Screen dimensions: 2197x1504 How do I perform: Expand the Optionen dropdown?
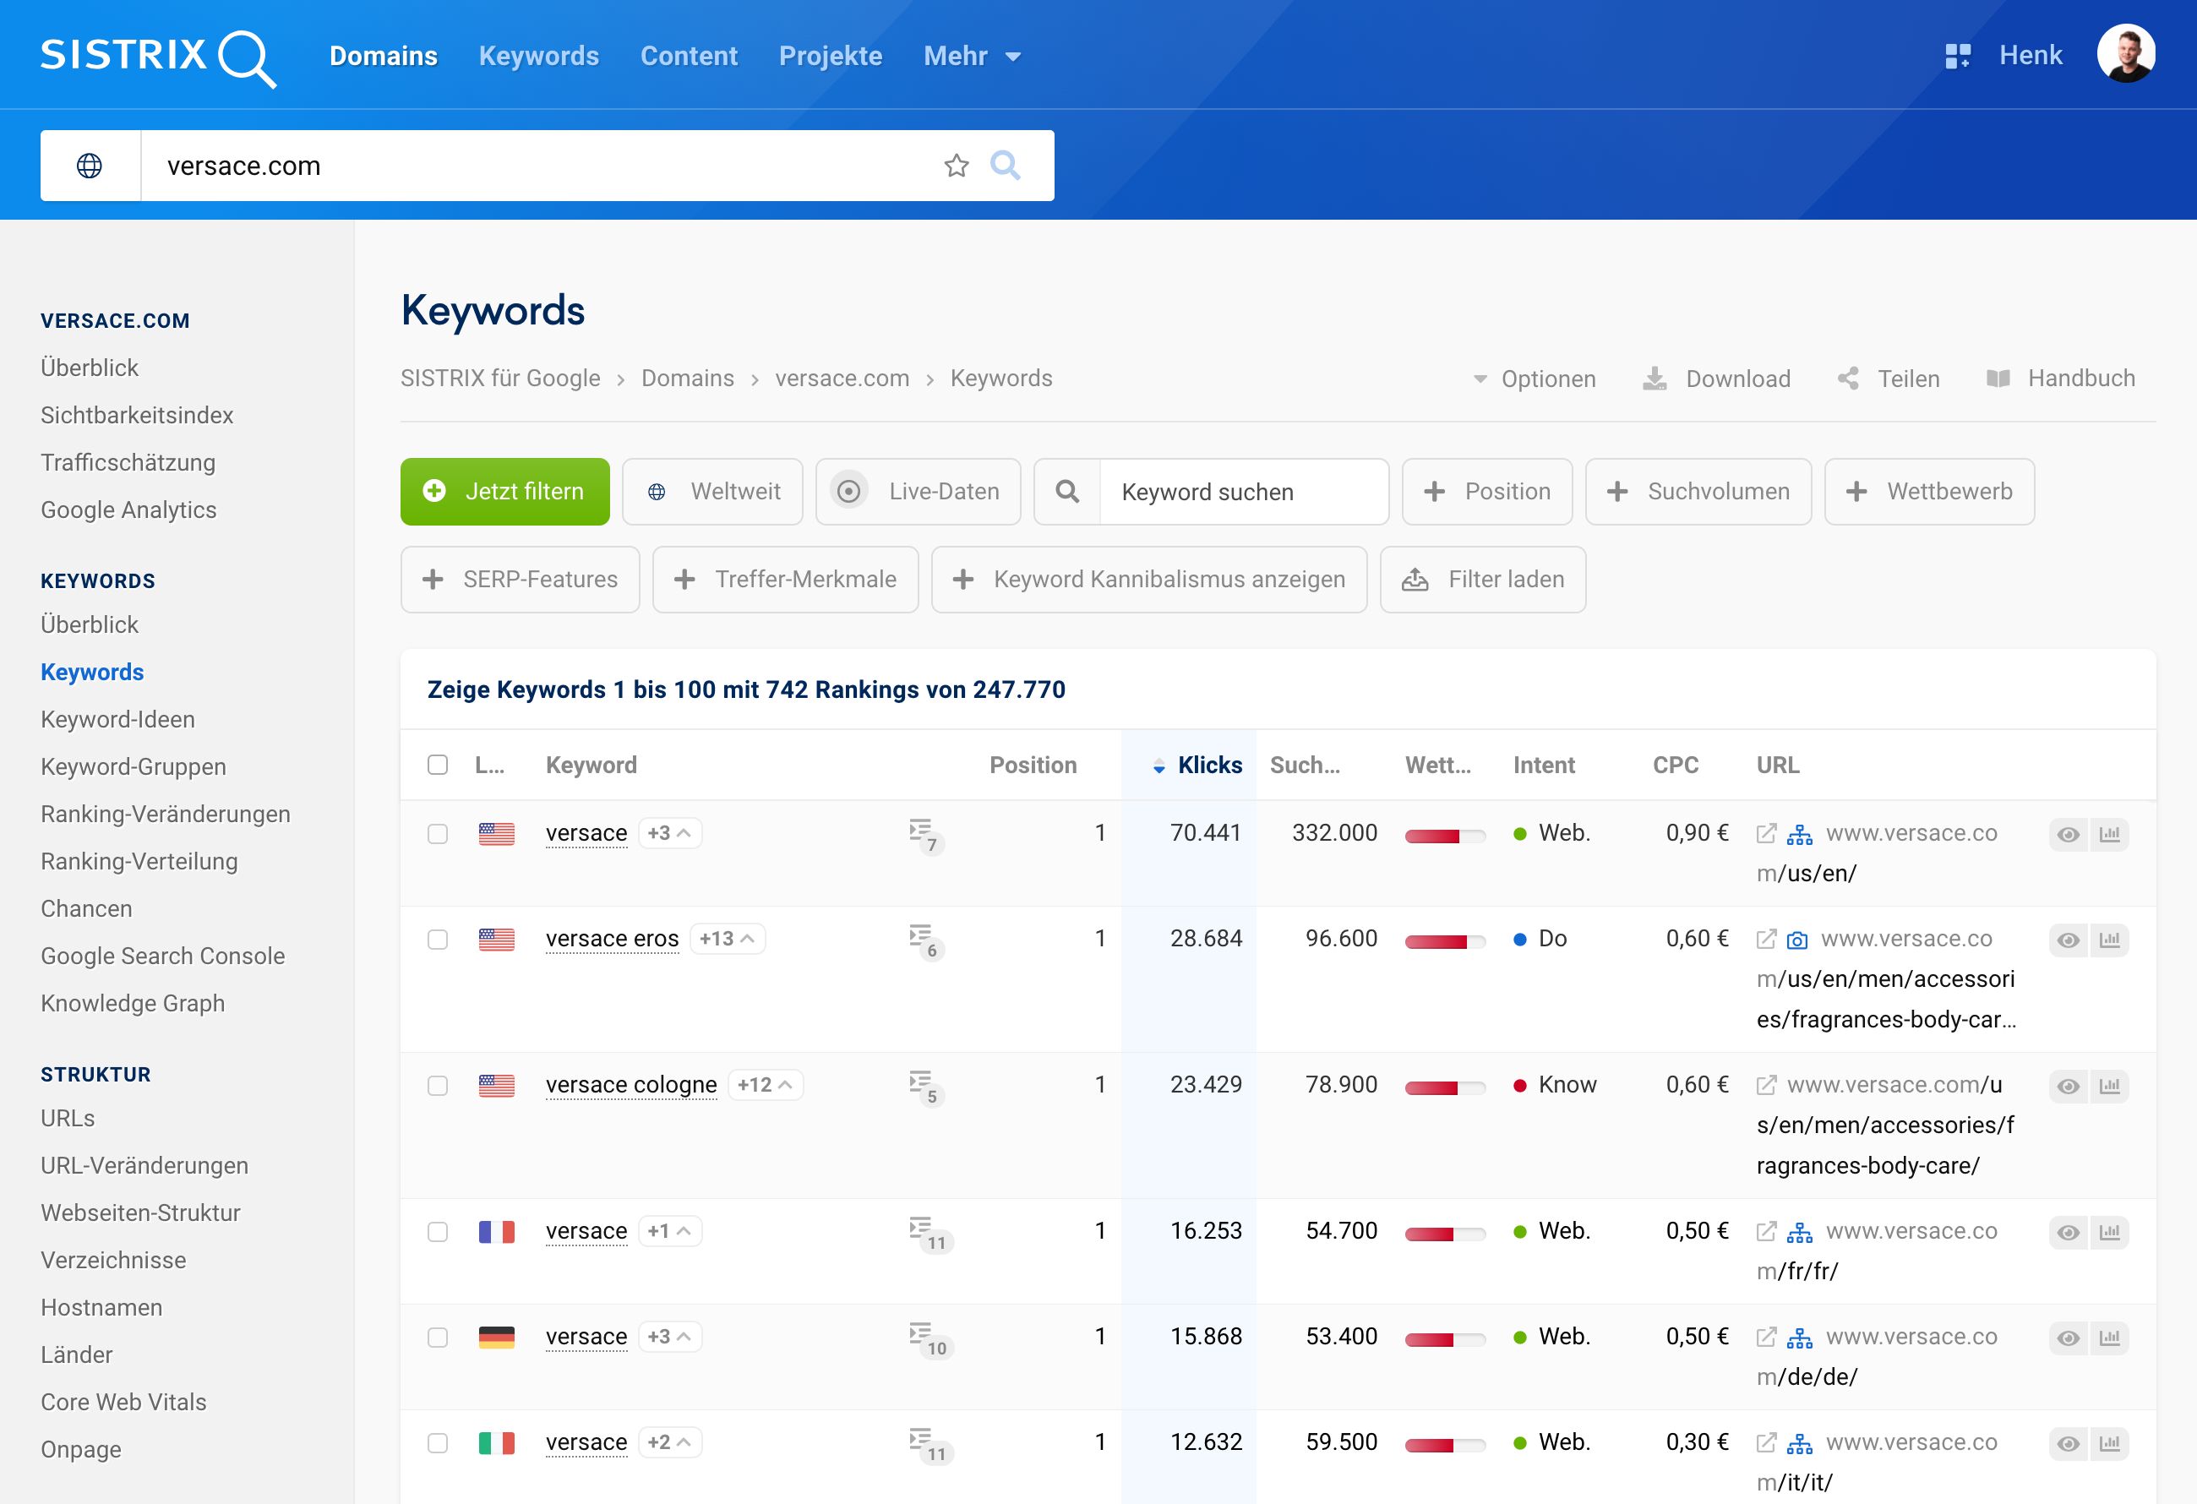pos(1535,379)
